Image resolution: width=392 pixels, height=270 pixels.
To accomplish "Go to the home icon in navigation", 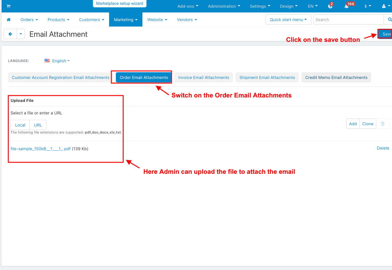I will (x=9, y=20).
